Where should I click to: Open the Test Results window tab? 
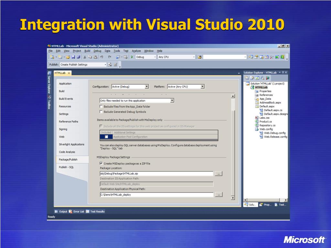click(x=95, y=212)
